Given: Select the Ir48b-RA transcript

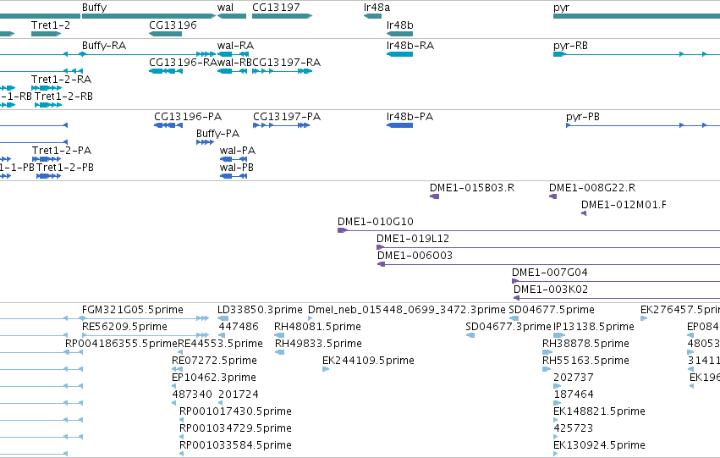Looking at the screenshot, I should pos(399,54).
